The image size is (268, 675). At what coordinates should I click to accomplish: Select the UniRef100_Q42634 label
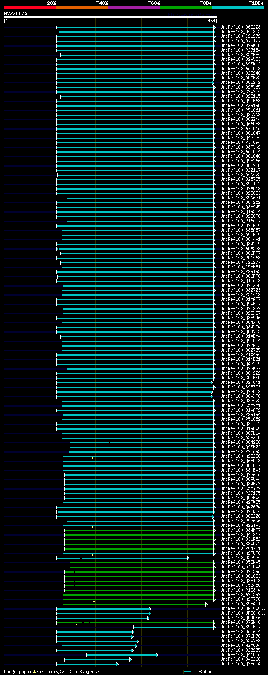tap(240, 507)
